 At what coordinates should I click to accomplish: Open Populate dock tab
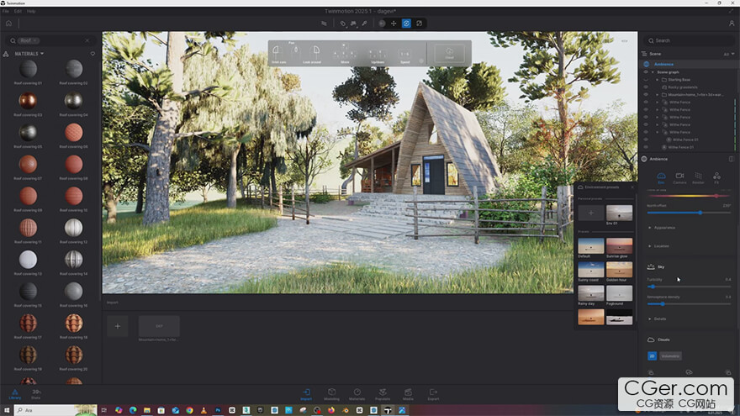tap(383, 394)
